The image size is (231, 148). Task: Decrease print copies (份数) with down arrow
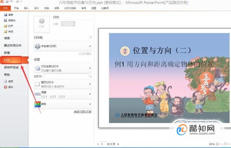74,25
